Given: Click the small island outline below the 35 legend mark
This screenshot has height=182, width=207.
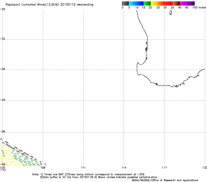Looking at the screenshot, I should tap(171, 13).
